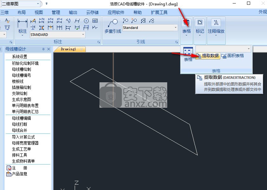Click the 标记 markup icon

[x=200, y=23]
